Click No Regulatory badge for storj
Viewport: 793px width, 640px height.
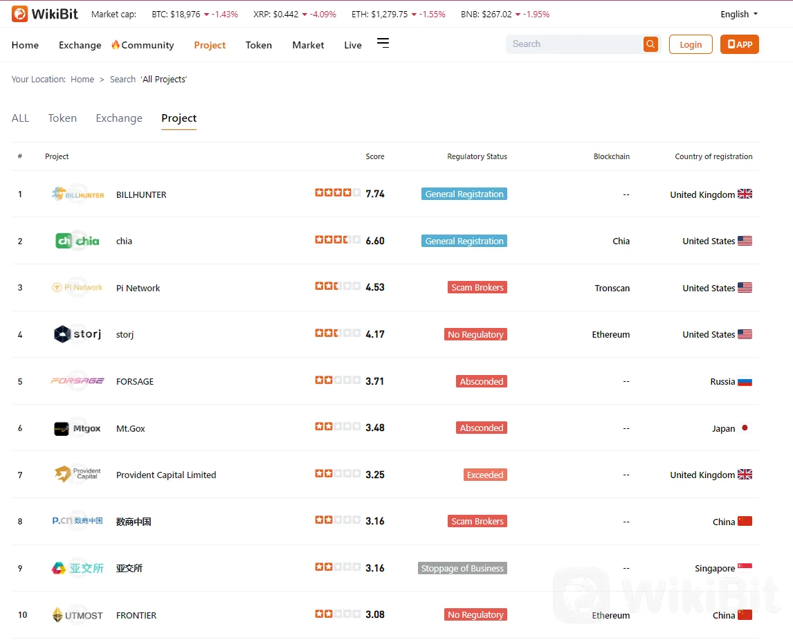[475, 334]
